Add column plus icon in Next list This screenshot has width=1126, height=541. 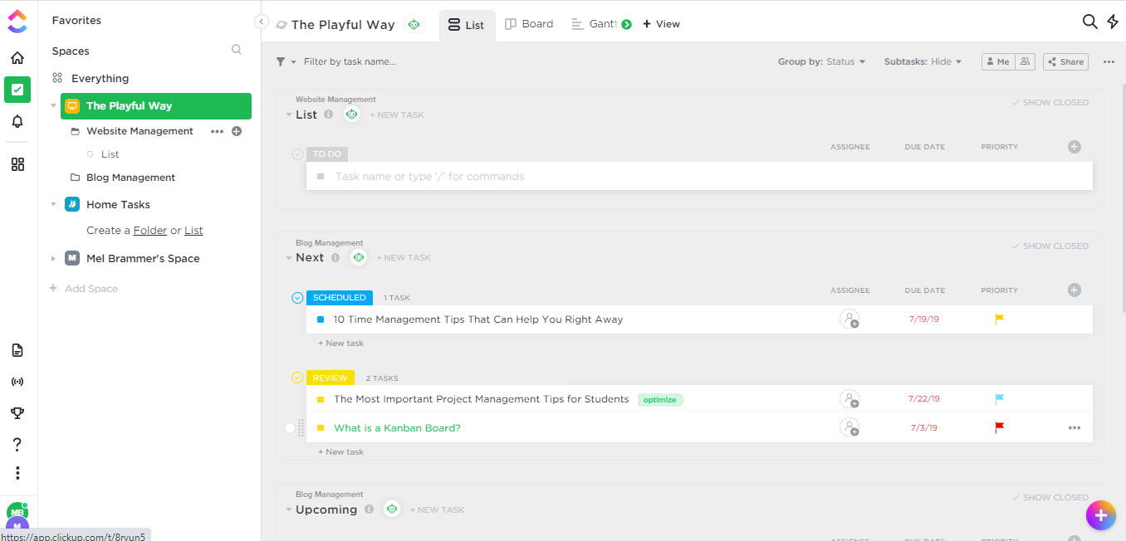(x=1075, y=290)
